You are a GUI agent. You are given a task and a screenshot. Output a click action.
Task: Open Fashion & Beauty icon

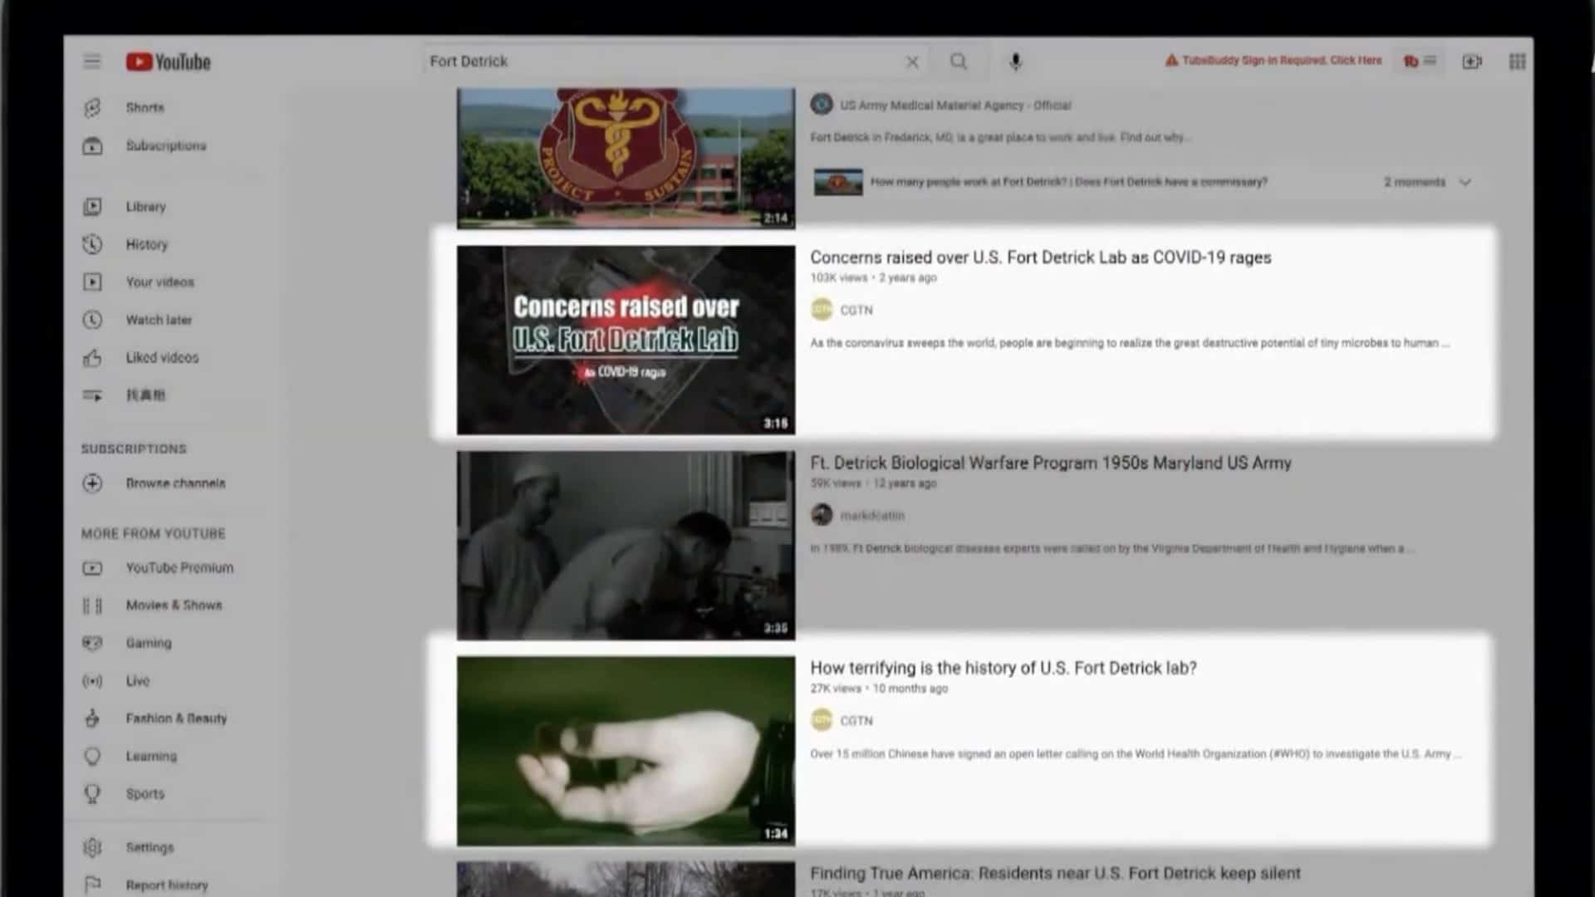point(92,718)
